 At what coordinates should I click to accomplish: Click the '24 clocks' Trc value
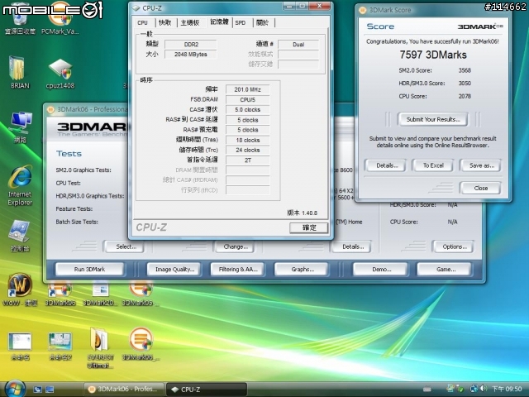(247, 150)
